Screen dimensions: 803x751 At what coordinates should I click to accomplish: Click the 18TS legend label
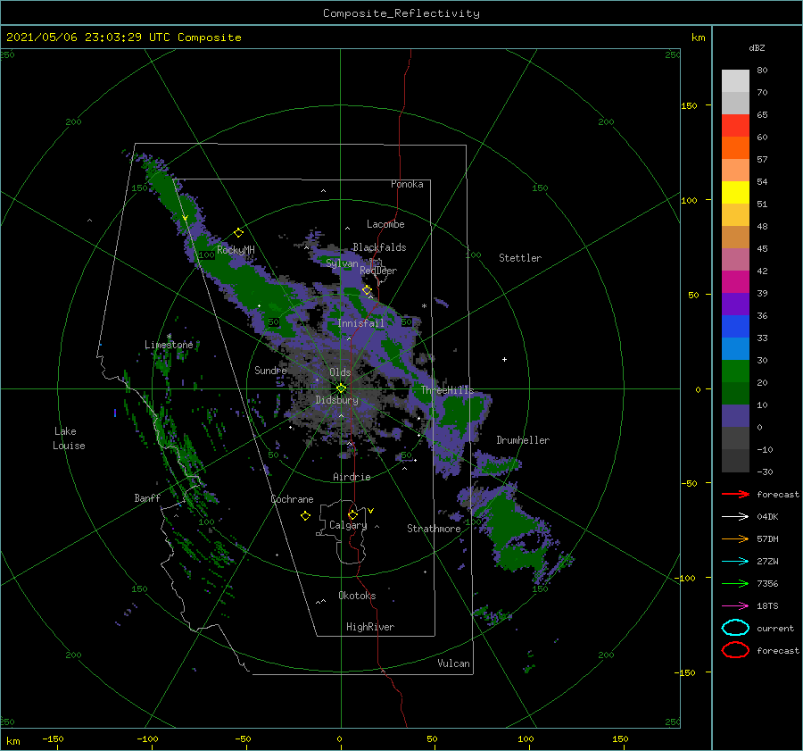767,606
